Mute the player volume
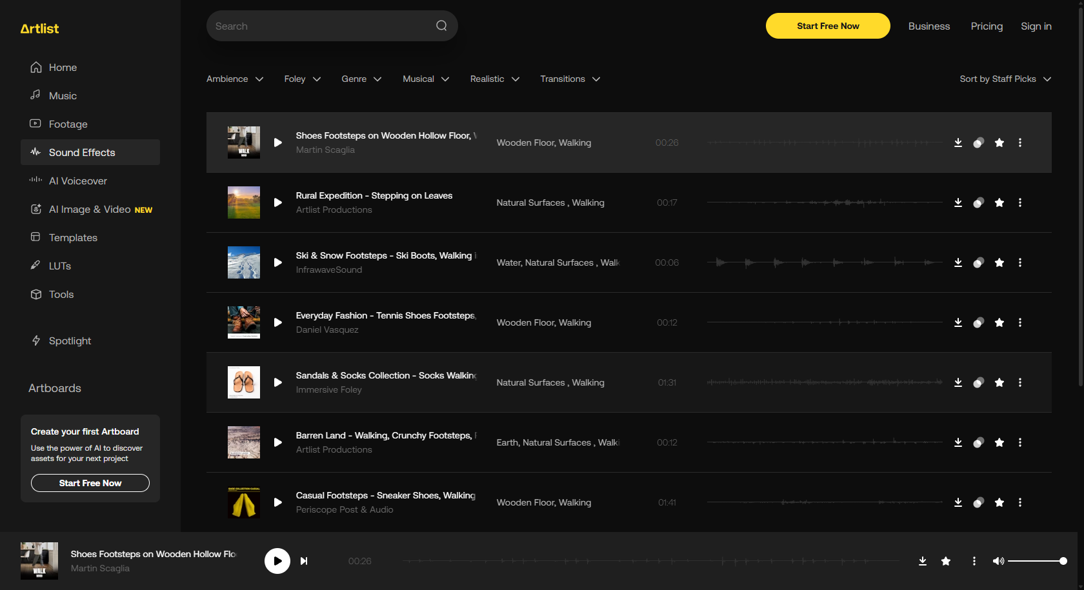 click(999, 561)
